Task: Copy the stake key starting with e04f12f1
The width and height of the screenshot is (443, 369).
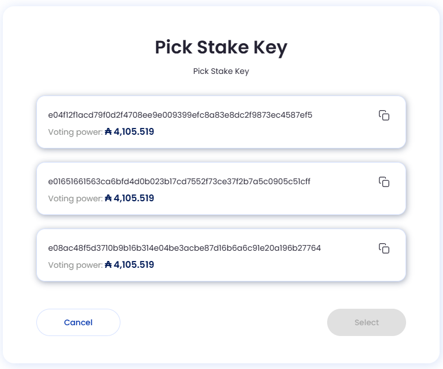Action: (384, 115)
